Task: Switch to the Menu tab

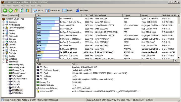Action: [4, 15]
